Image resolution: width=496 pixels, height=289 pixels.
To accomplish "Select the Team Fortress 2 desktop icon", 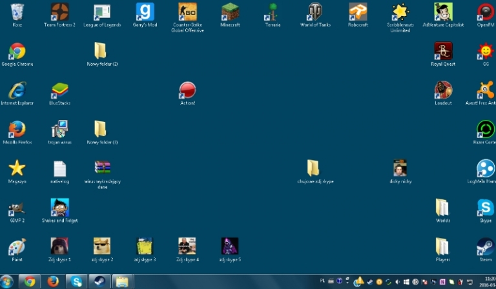I will tap(60, 12).
